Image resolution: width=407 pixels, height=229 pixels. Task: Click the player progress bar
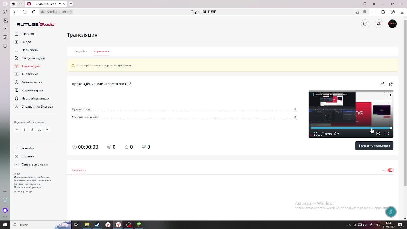tap(351, 128)
